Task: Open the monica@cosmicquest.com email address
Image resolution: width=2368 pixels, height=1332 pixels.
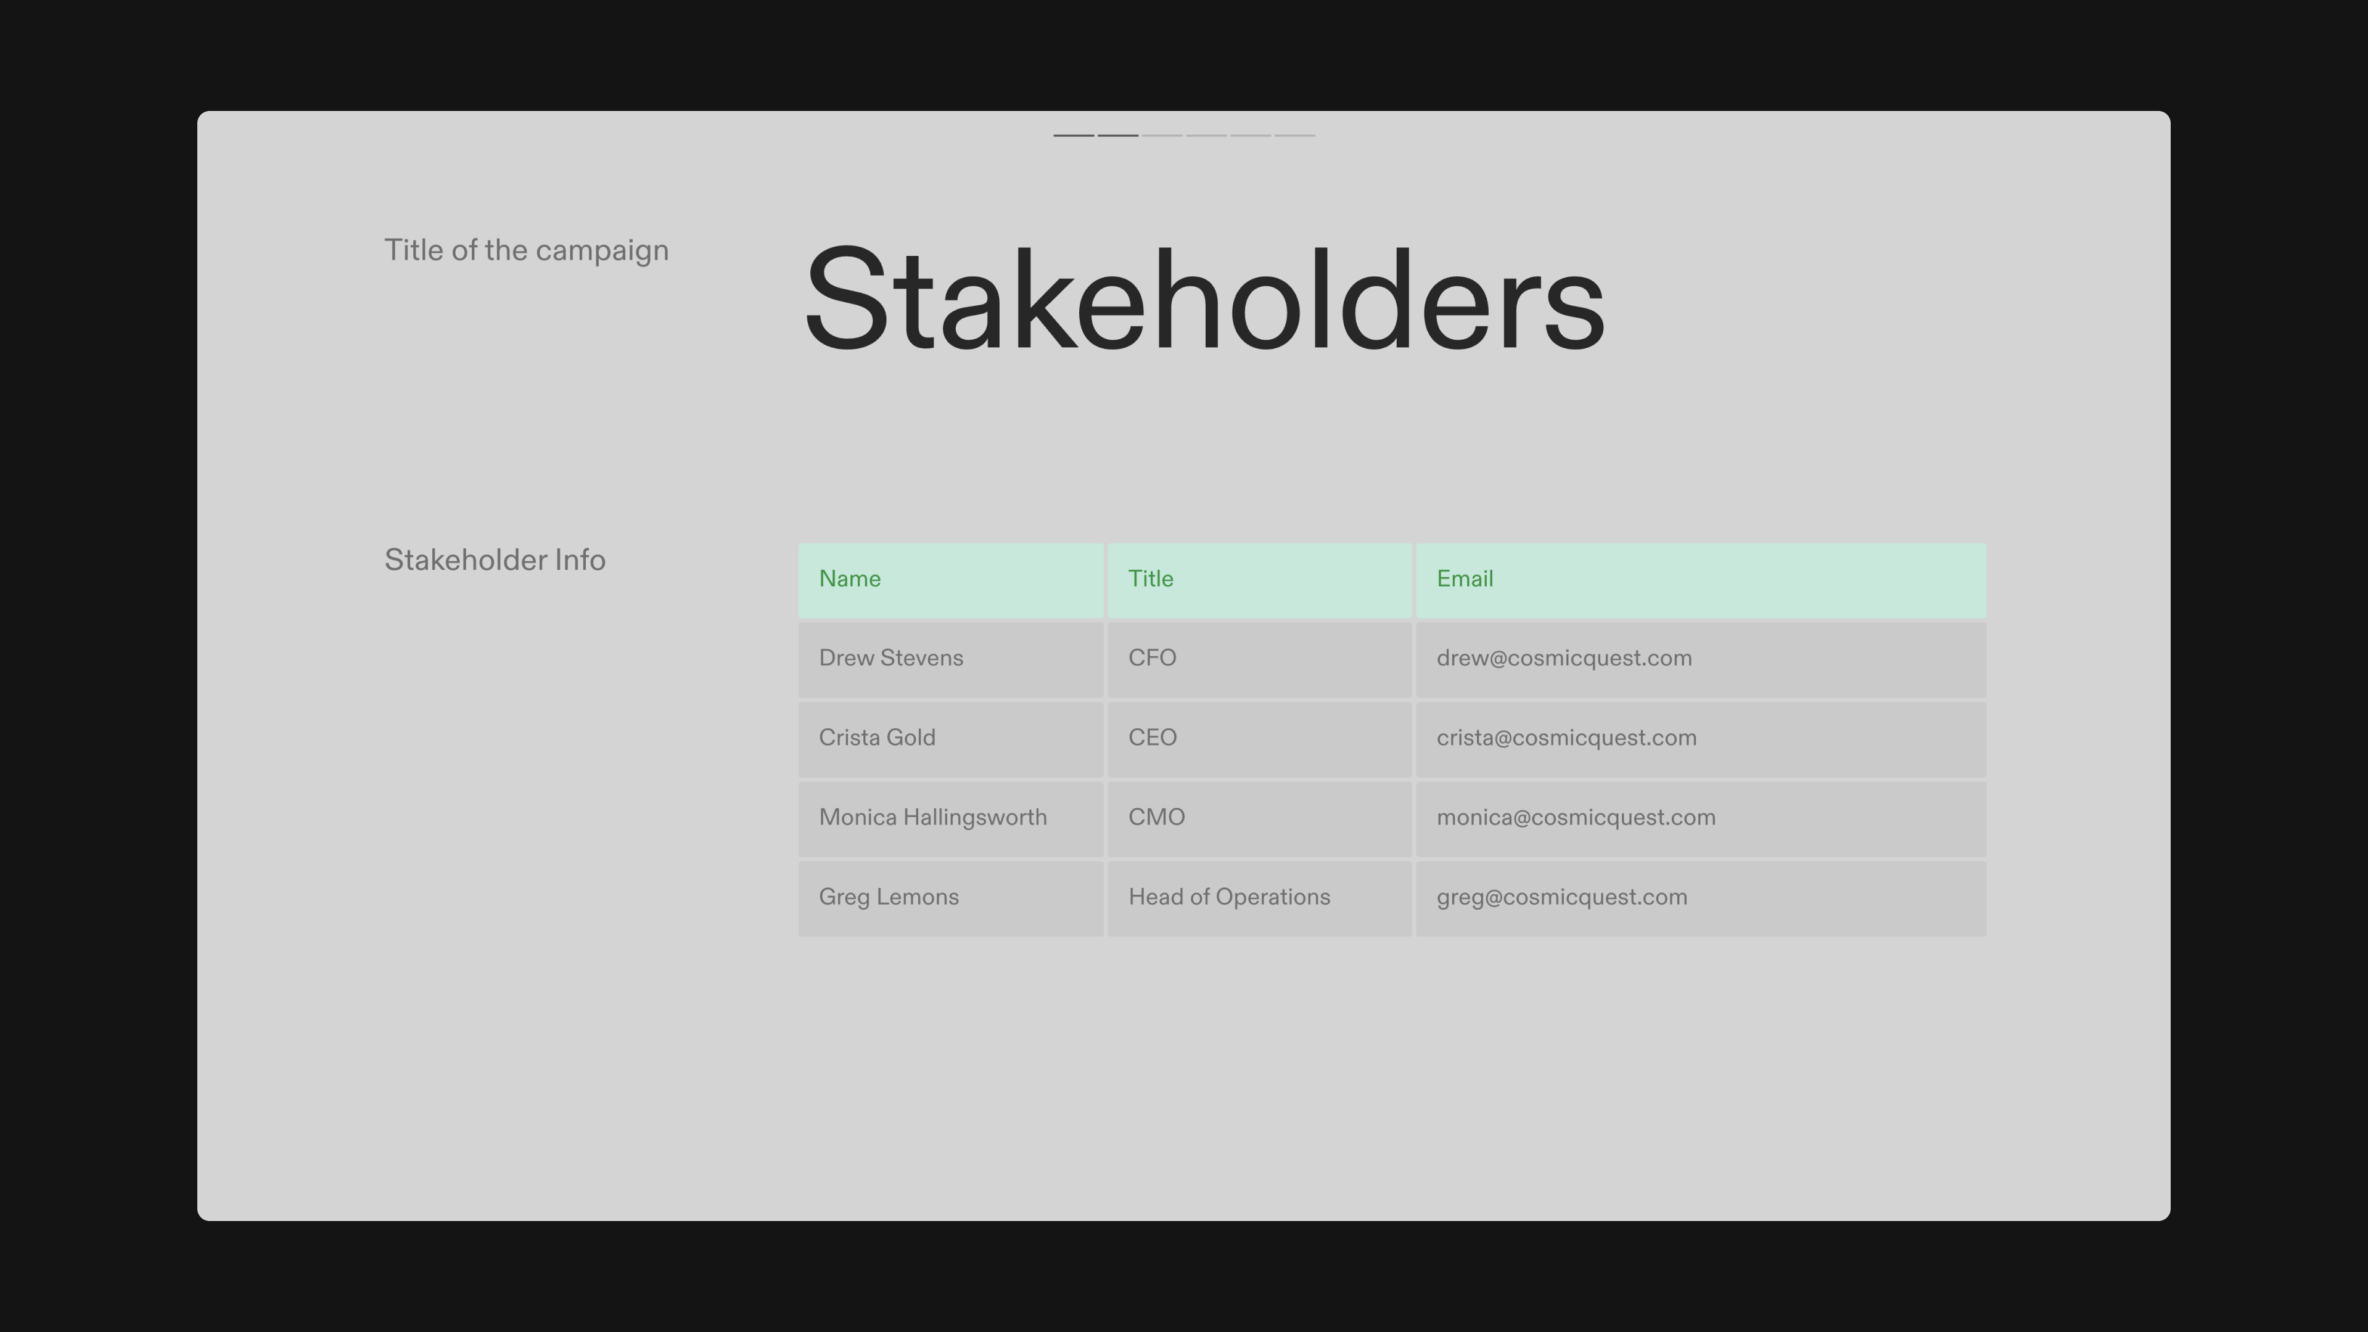Action: [x=1576, y=817]
